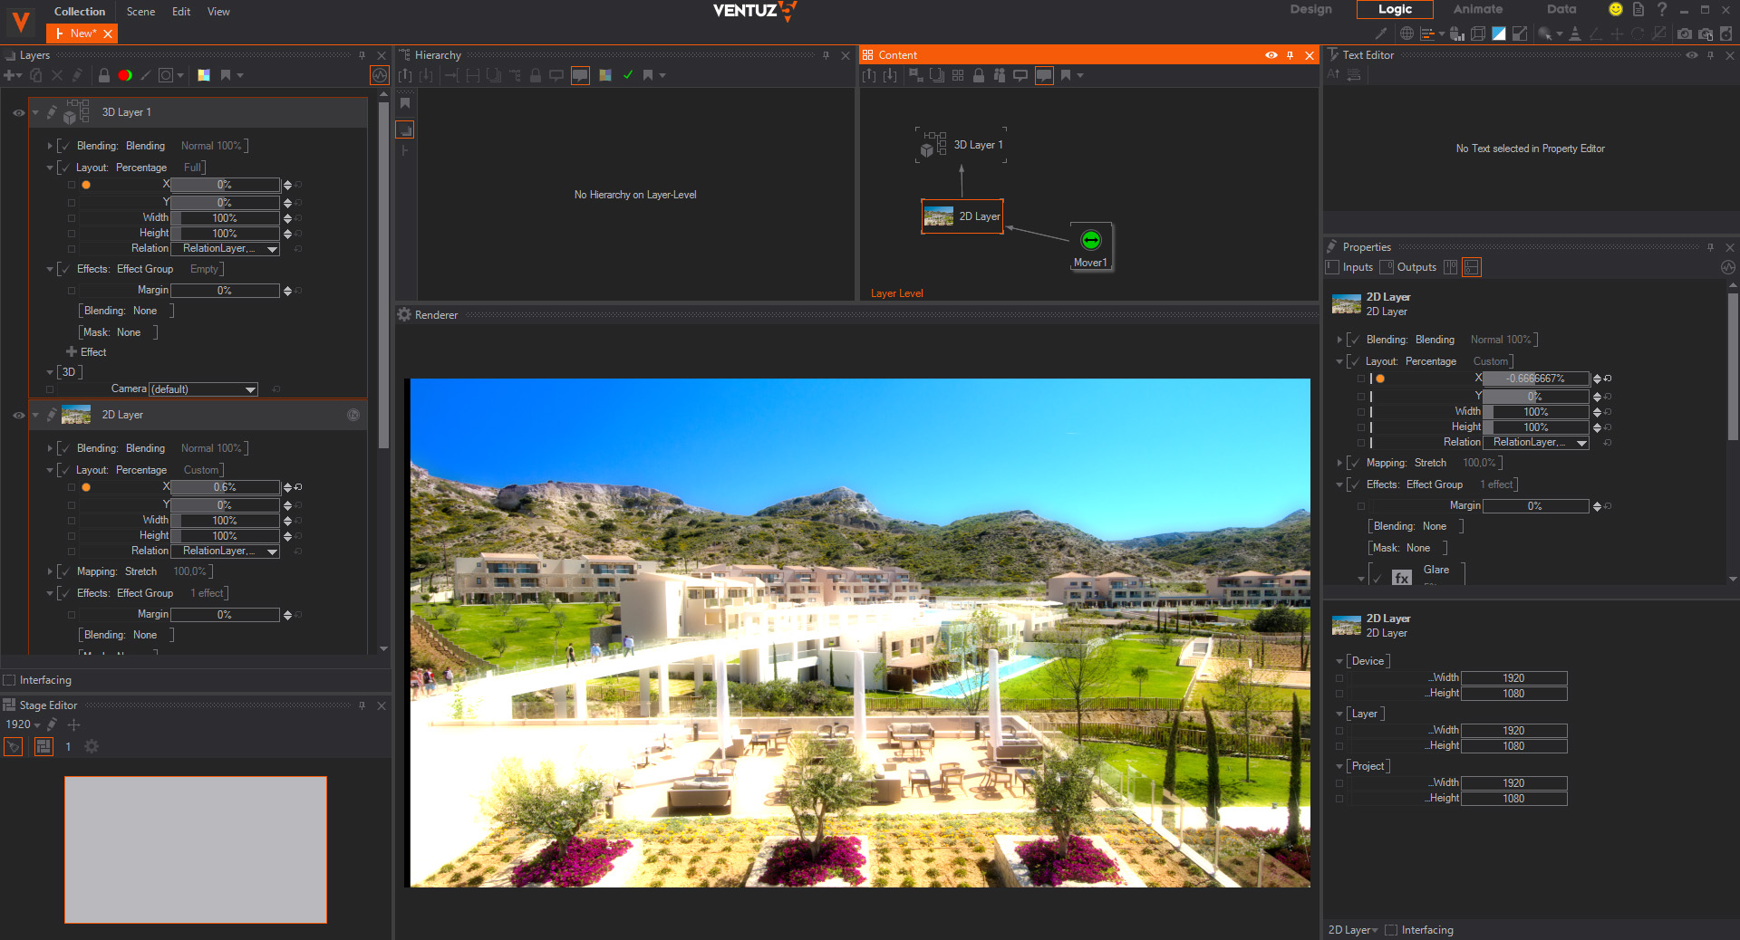
Task: Click the single camera snapshot icon
Action: 1684,34
